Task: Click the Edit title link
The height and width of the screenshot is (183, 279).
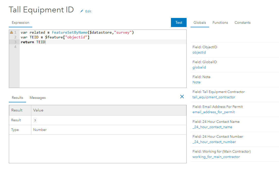Action: point(88,11)
